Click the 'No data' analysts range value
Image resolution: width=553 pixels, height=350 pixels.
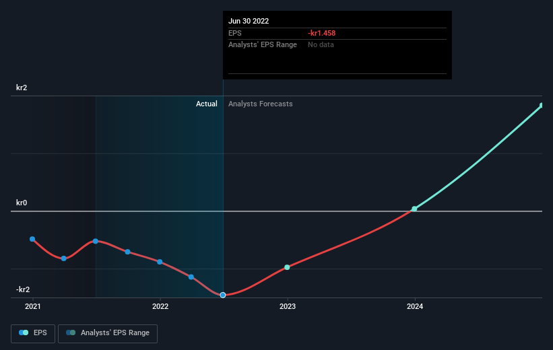321,45
